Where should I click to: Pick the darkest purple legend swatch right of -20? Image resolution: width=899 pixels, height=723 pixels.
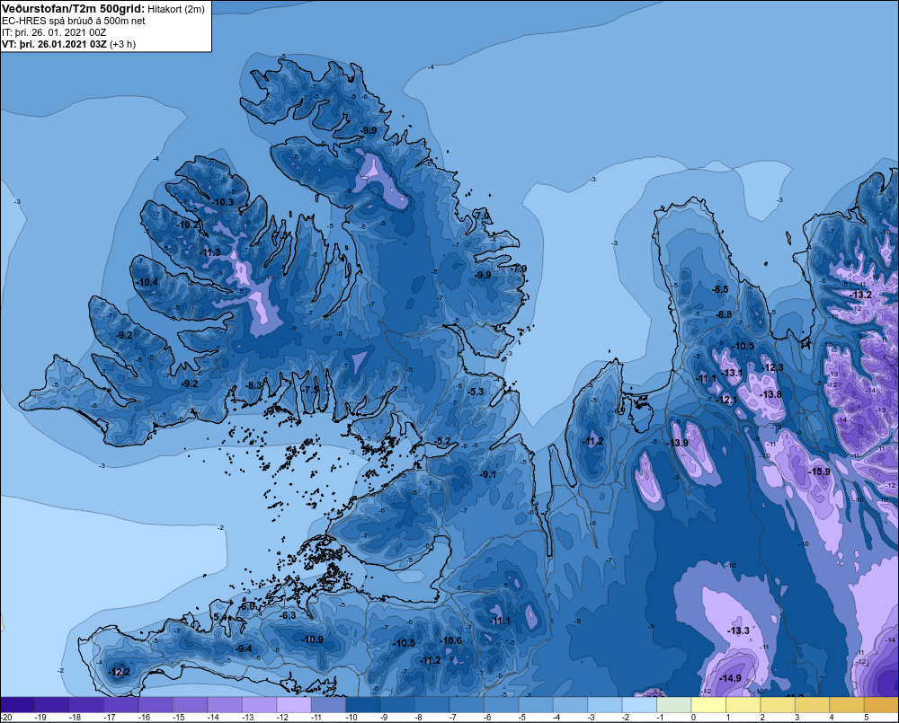pos(17,704)
